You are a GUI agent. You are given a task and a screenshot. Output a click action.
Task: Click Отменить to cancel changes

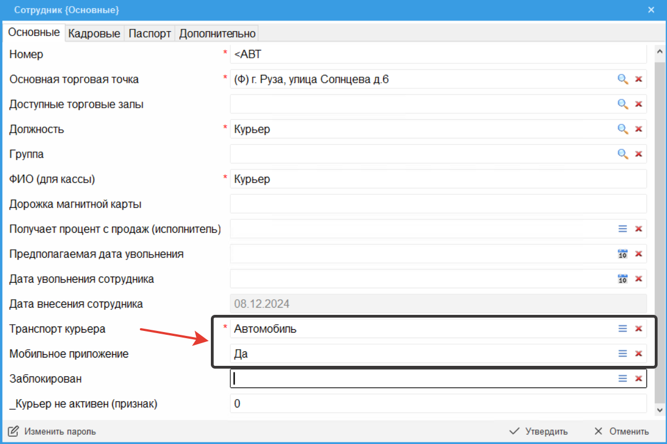(x=621, y=432)
